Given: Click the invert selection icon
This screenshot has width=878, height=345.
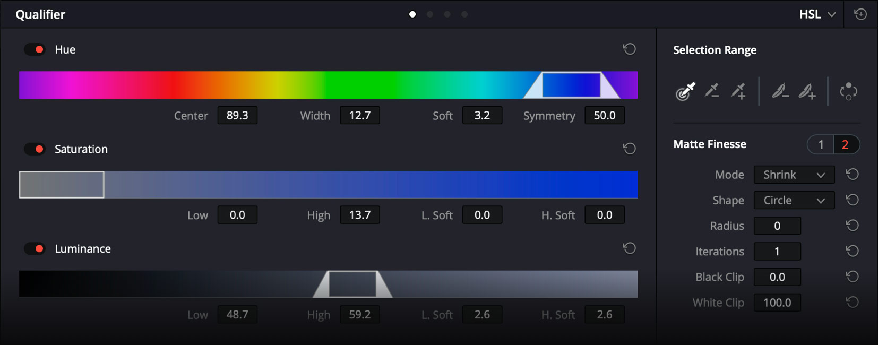Looking at the screenshot, I should 848,91.
